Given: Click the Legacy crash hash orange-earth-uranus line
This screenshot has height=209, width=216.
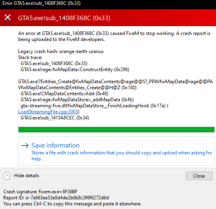Looking at the screenshot, I should [x=61, y=51].
